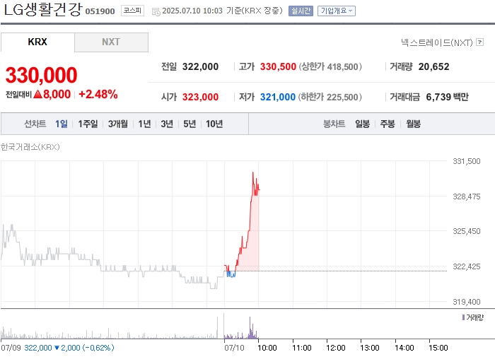Switch to the NXT tab
This screenshot has width=495, height=364.
pos(111,42)
